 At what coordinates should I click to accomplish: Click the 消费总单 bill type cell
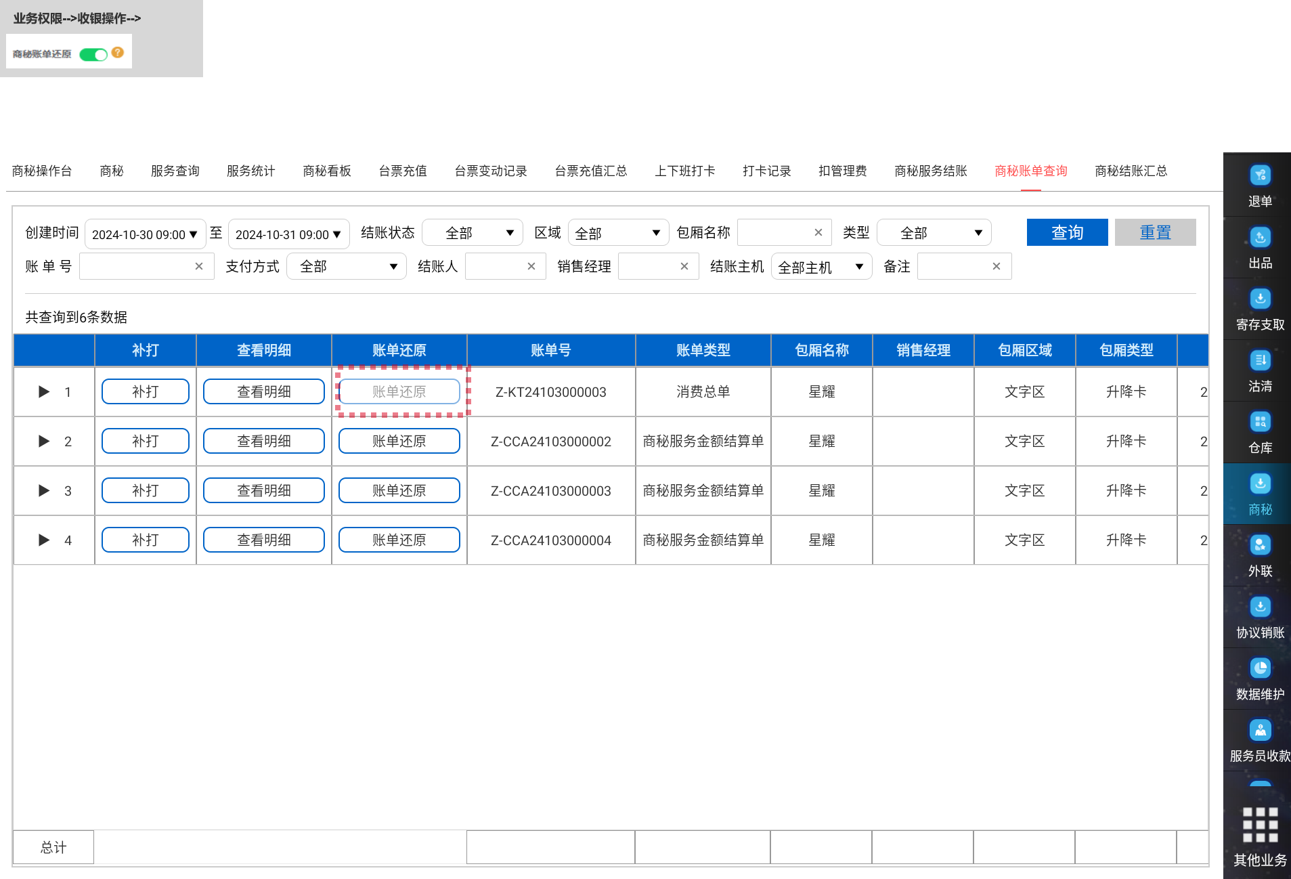[703, 391]
